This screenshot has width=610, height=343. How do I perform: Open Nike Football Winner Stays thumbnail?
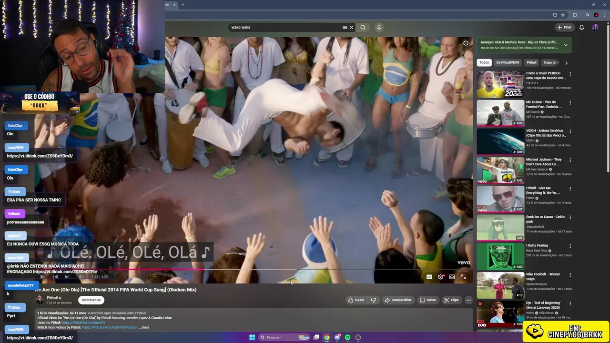[500, 285]
